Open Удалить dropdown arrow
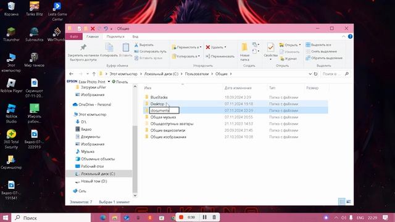 (x=225, y=47)
